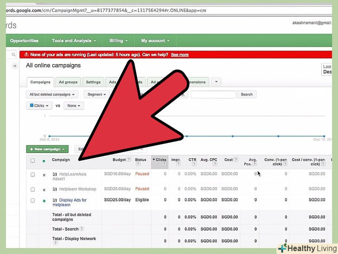Open the New campaign dropdown button

coord(47,149)
